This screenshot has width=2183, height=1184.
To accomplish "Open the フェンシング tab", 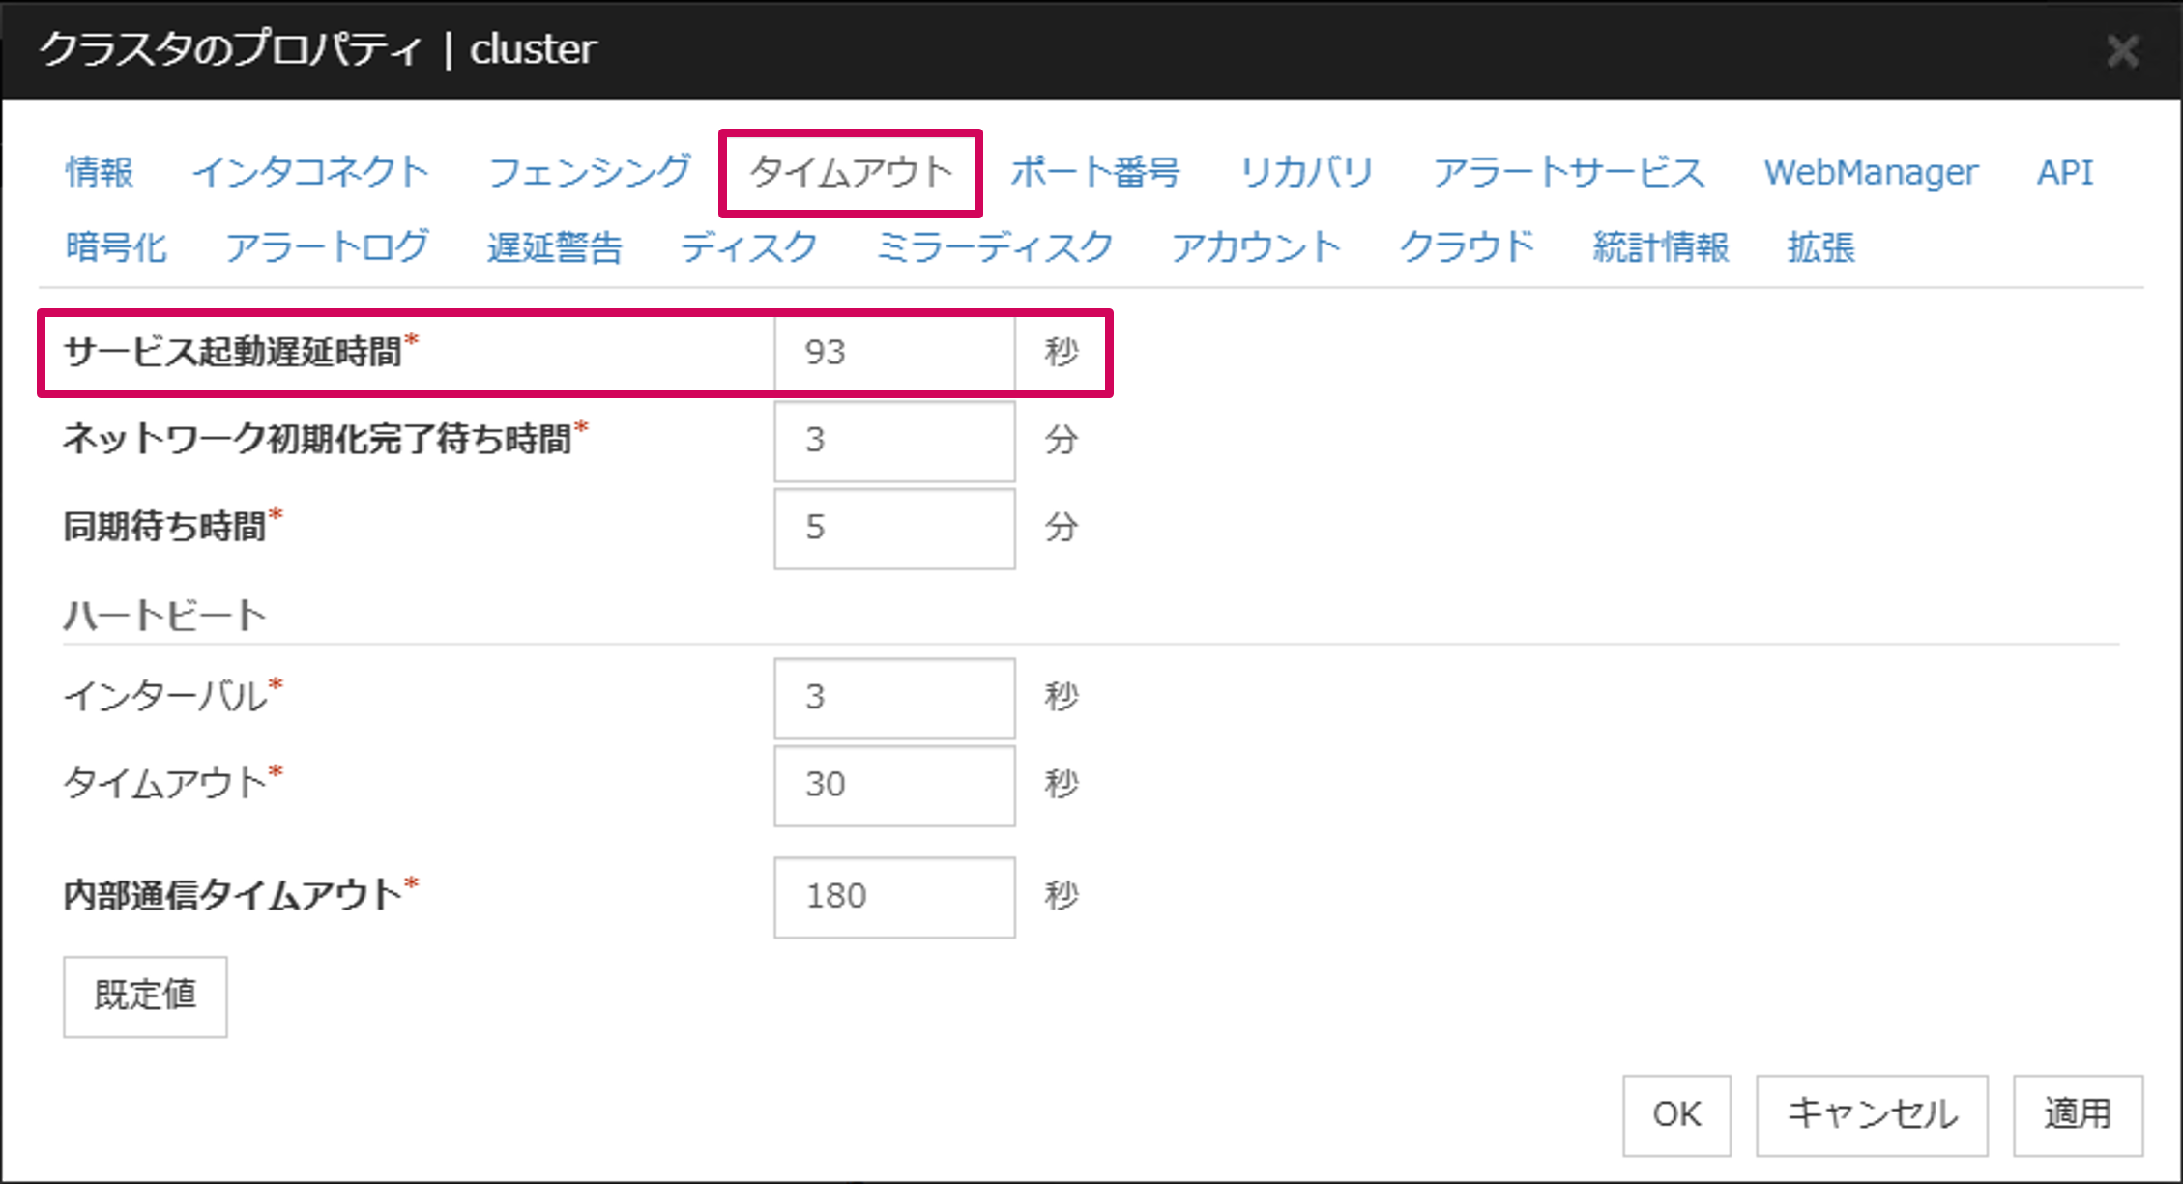I will coord(590,172).
